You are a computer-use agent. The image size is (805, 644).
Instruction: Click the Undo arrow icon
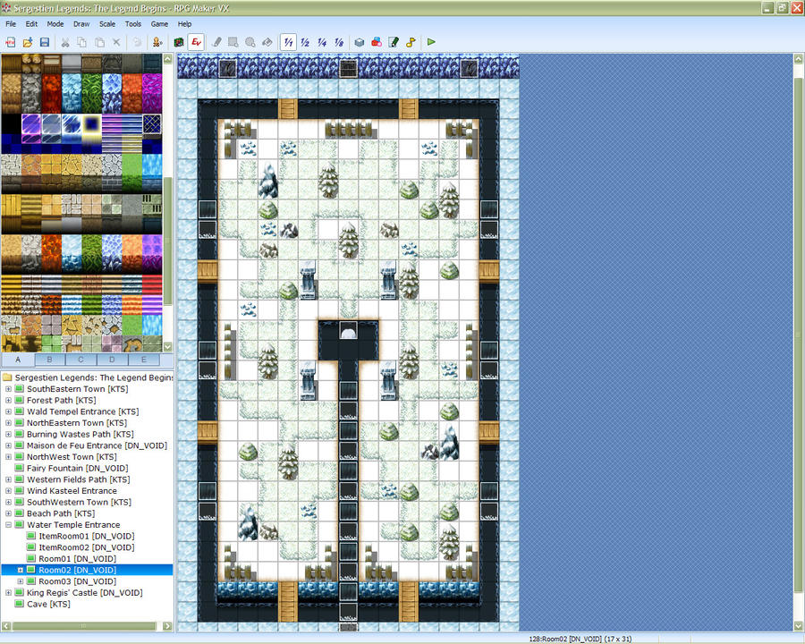coord(137,42)
